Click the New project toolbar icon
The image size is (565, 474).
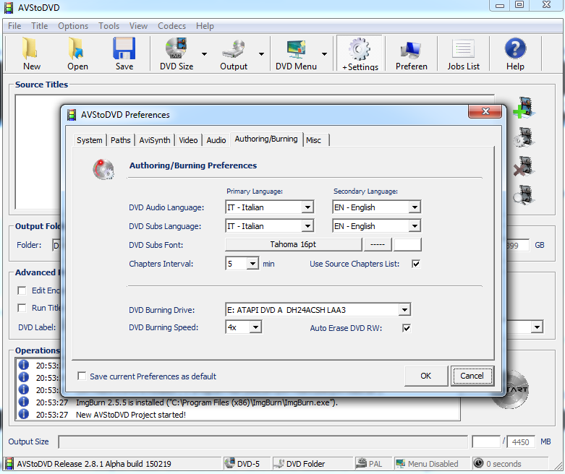click(31, 48)
